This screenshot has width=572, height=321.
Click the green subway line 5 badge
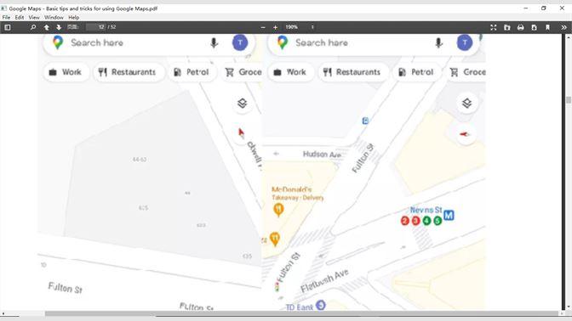coord(438,221)
